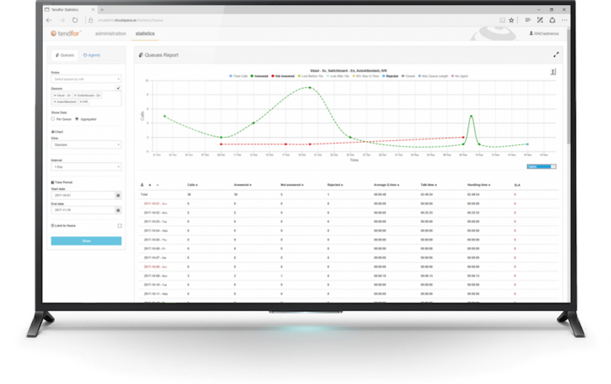Go back with the browser back arrow
Screen dimensions: 611x384
pos(49,20)
